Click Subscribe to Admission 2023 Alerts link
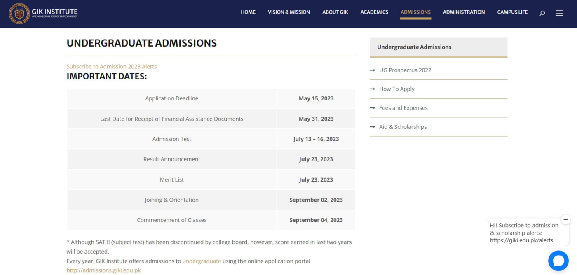 click(112, 66)
